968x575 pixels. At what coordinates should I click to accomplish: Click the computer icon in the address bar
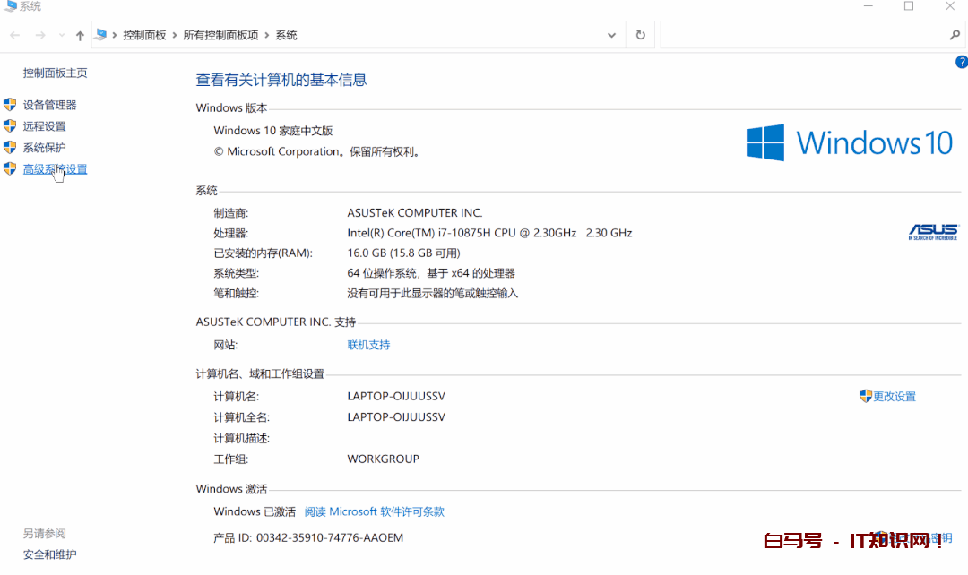click(x=101, y=35)
